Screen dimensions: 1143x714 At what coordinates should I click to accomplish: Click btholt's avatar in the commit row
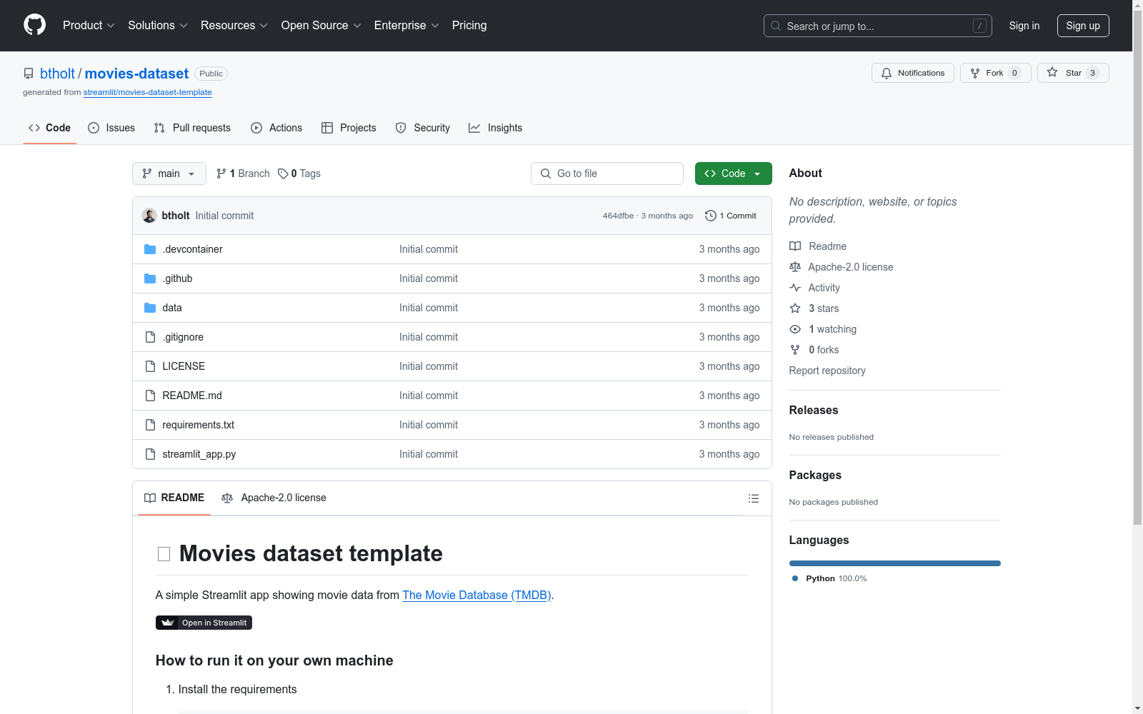click(149, 216)
